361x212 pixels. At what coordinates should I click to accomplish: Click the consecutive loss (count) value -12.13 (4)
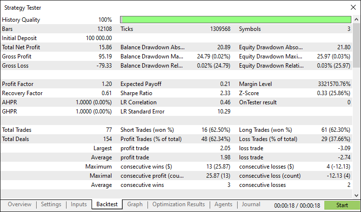coord(338,176)
